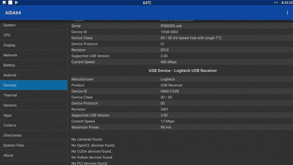
Task: Select the ff580000.usb serial value
Action: (x=171, y=26)
